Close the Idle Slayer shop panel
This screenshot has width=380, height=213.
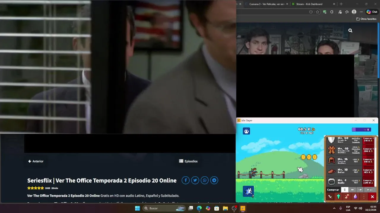(x=372, y=197)
